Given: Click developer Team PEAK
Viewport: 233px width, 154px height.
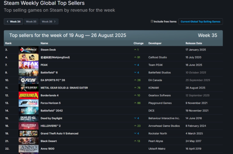Looking at the screenshot, I should 155,65.
